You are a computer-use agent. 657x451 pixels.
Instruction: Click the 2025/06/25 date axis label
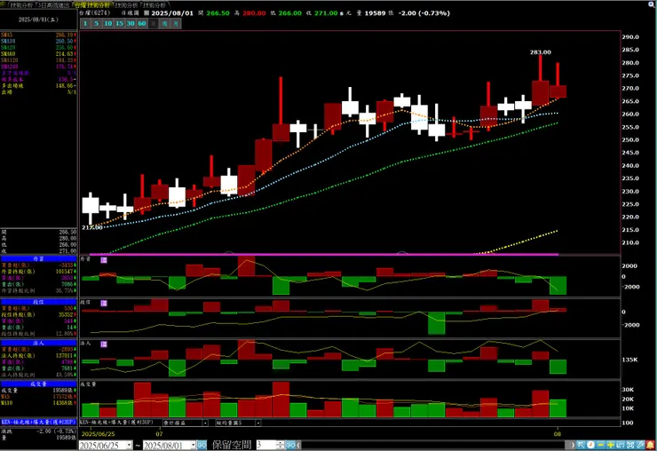(x=98, y=434)
